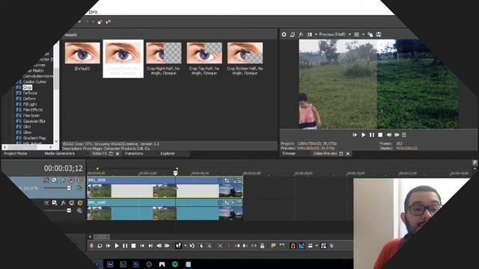
Task: Toggle automatic crossfades
Action: point(302,246)
